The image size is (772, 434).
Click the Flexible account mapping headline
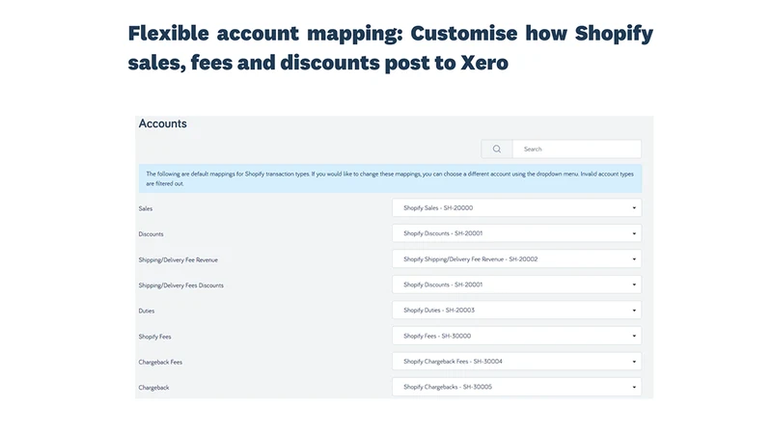(x=391, y=47)
